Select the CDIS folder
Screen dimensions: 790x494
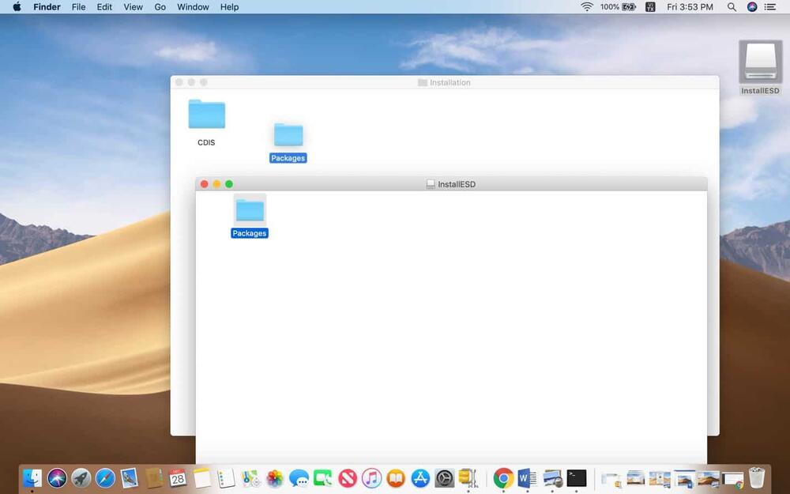click(206, 115)
